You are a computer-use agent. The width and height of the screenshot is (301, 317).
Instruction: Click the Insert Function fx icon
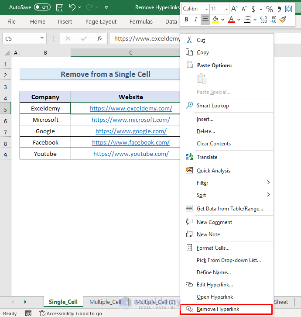click(99, 38)
